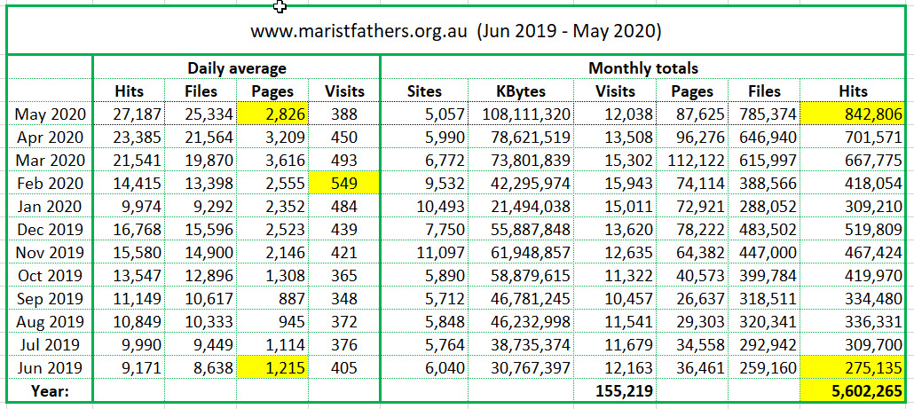Select the 'Mar 2020' row label
The width and height of the screenshot is (914, 409).
(50, 161)
